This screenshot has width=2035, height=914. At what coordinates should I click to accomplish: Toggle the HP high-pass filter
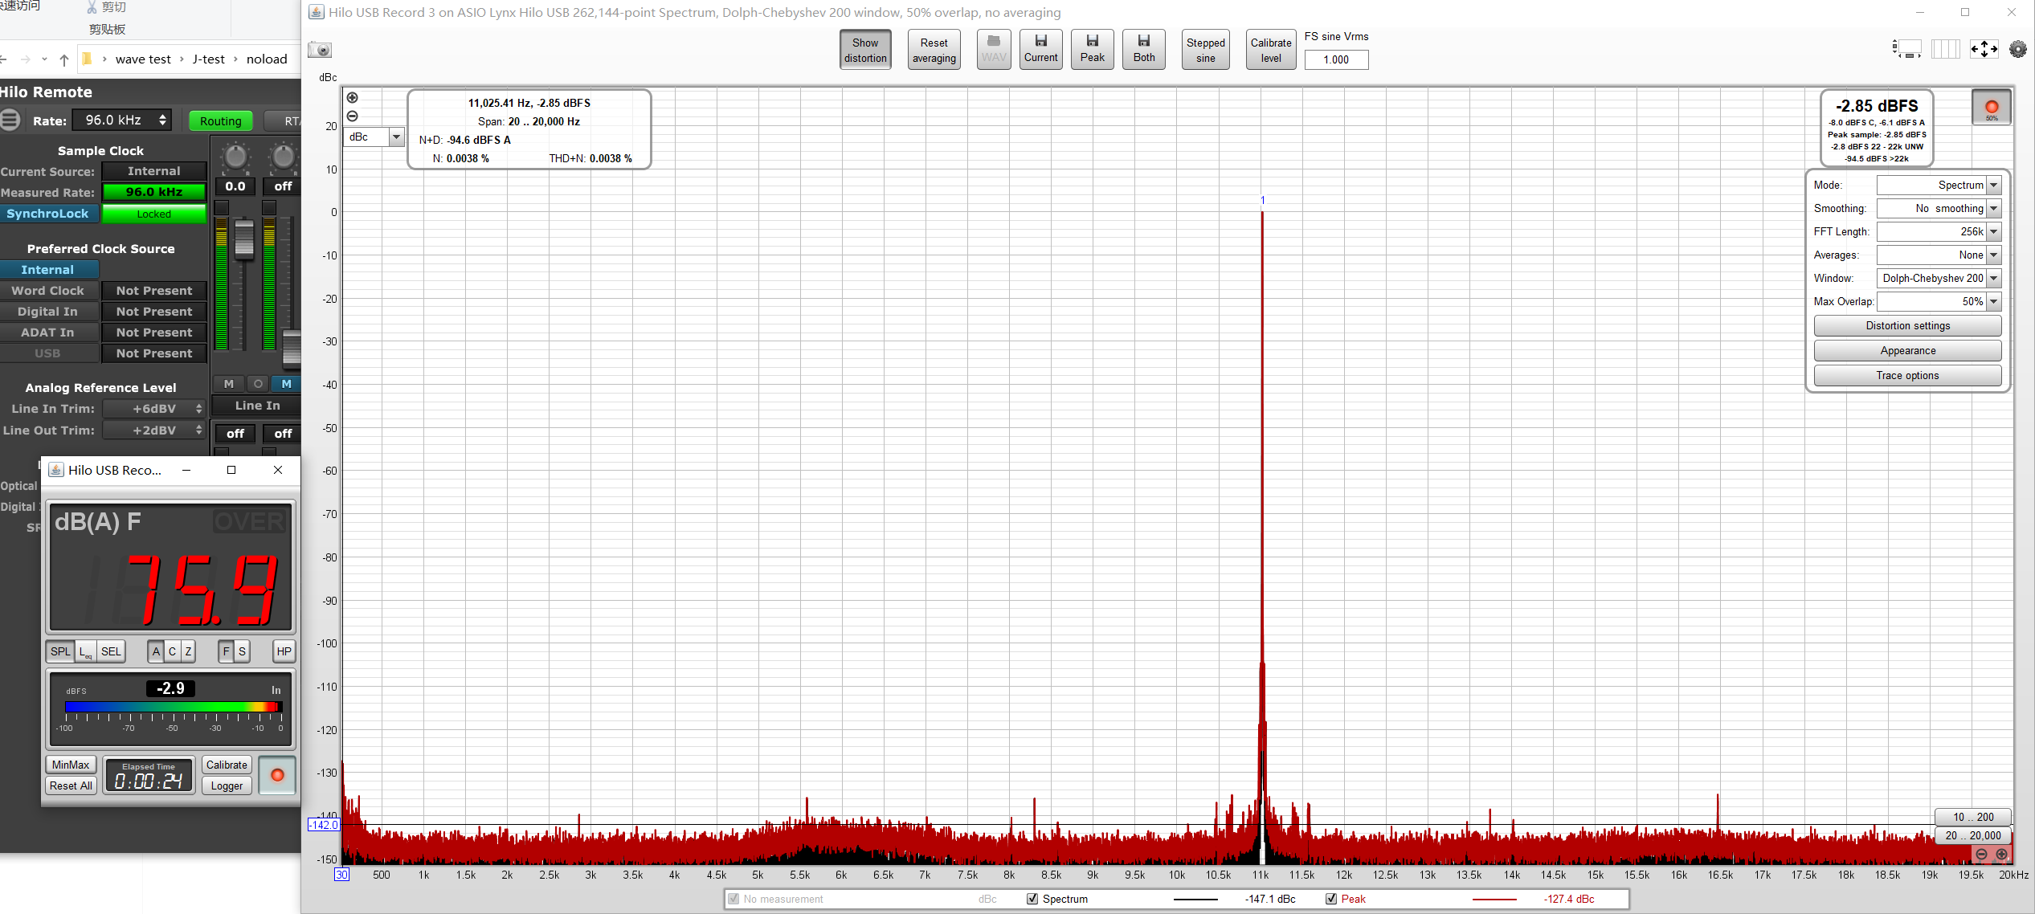(284, 651)
